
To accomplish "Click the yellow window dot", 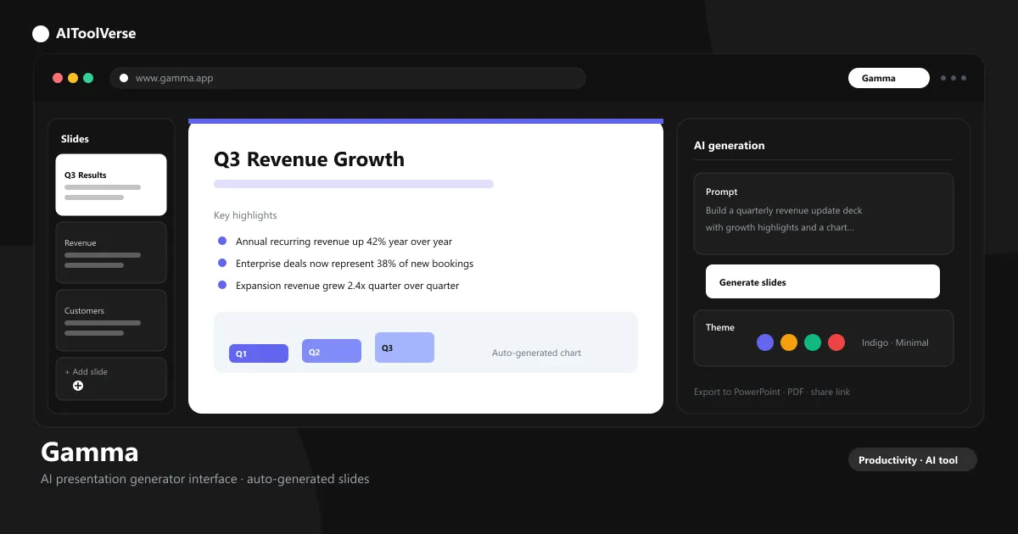I will click(x=73, y=78).
